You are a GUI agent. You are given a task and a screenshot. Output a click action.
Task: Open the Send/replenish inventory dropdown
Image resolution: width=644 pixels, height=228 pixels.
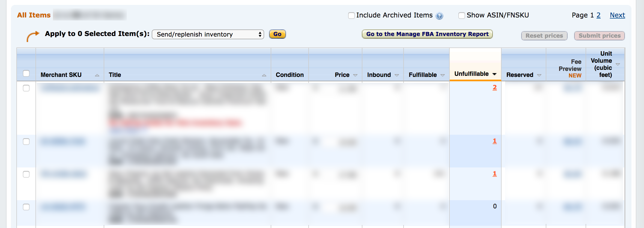pos(208,34)
